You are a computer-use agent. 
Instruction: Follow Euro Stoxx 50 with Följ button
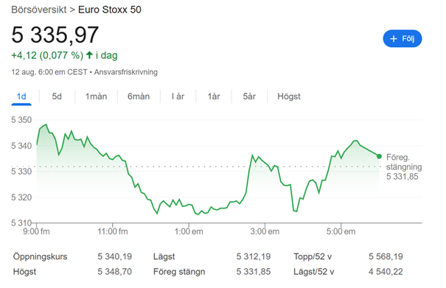(403, 38)
